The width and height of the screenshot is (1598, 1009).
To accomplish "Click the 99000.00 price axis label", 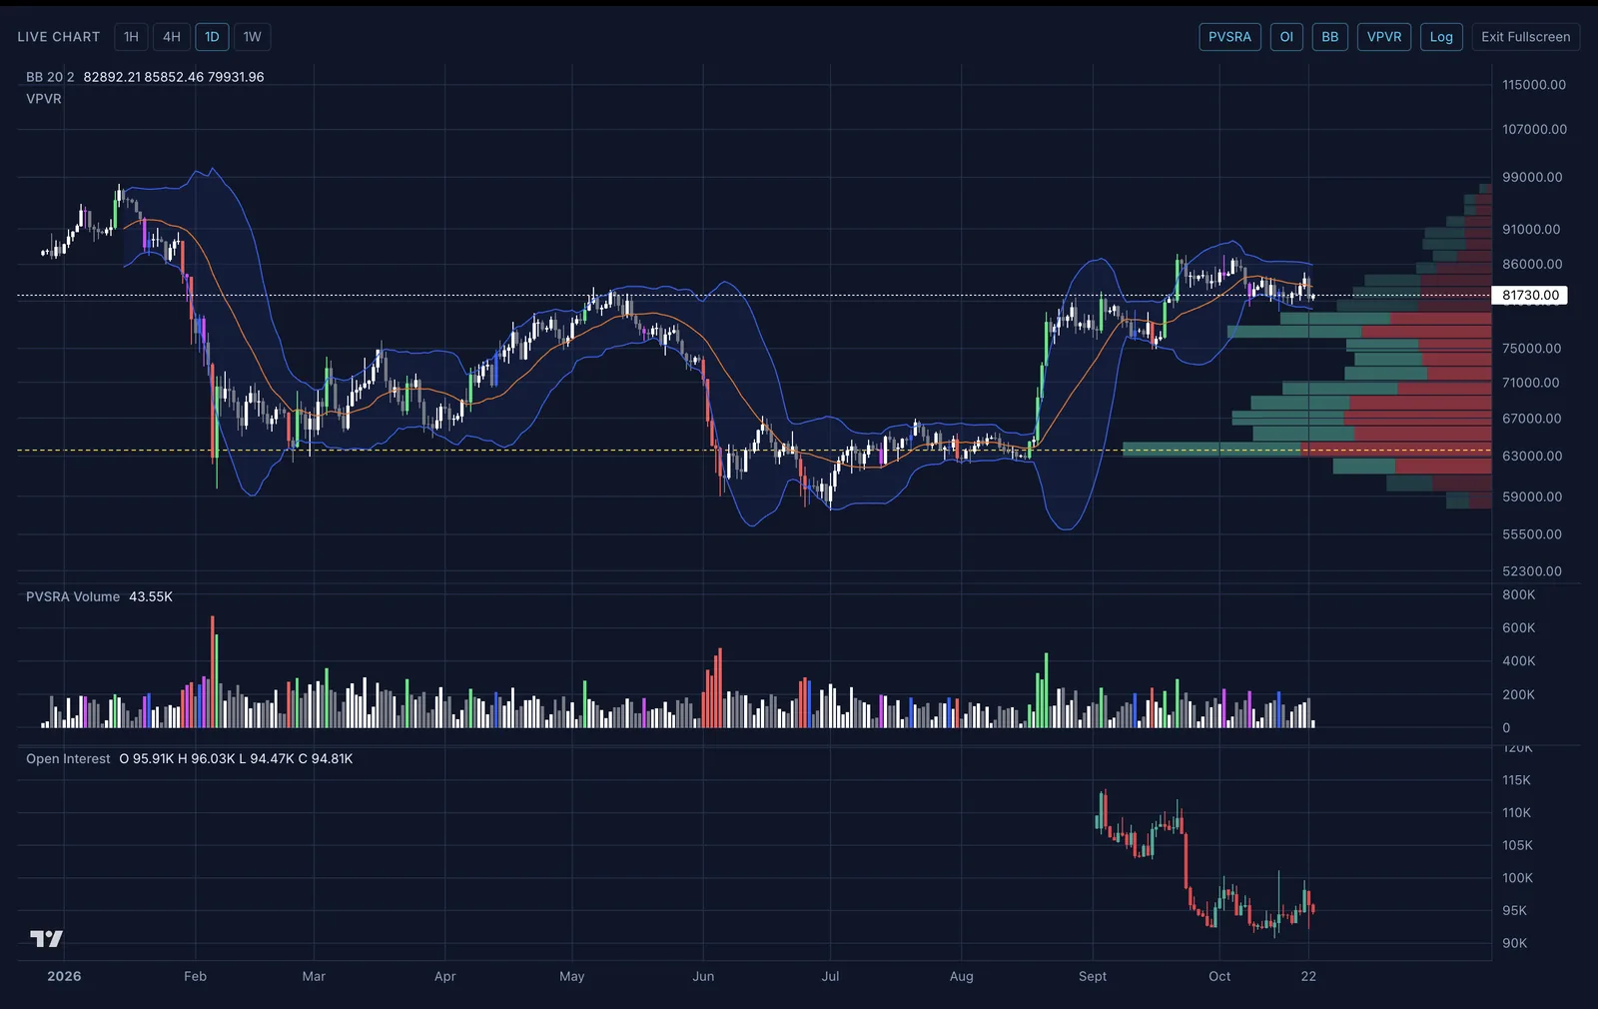I will [1532, 177].
